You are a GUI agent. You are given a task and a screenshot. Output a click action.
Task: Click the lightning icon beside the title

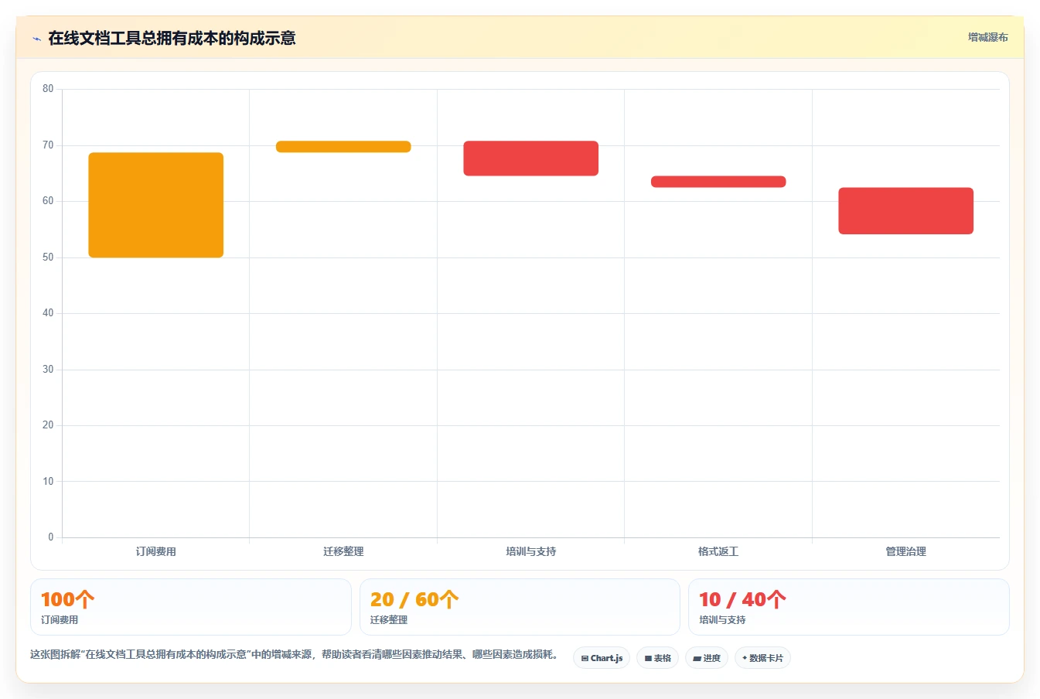click(x=36, y=39)
